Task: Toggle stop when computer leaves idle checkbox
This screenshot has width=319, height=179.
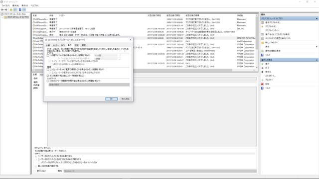Action: click(x=50, y=61)
